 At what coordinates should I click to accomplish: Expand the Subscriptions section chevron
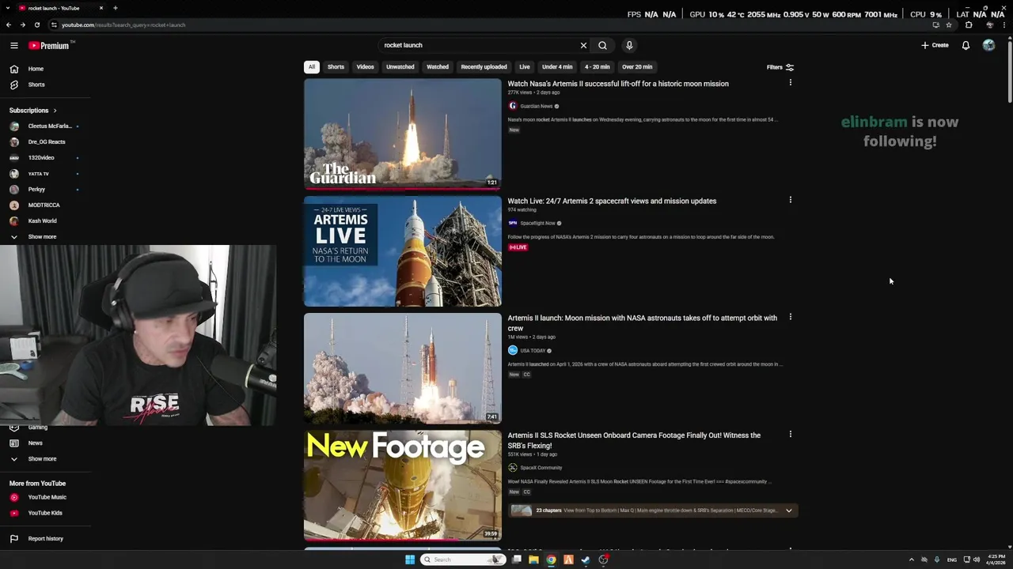[55, 111]
